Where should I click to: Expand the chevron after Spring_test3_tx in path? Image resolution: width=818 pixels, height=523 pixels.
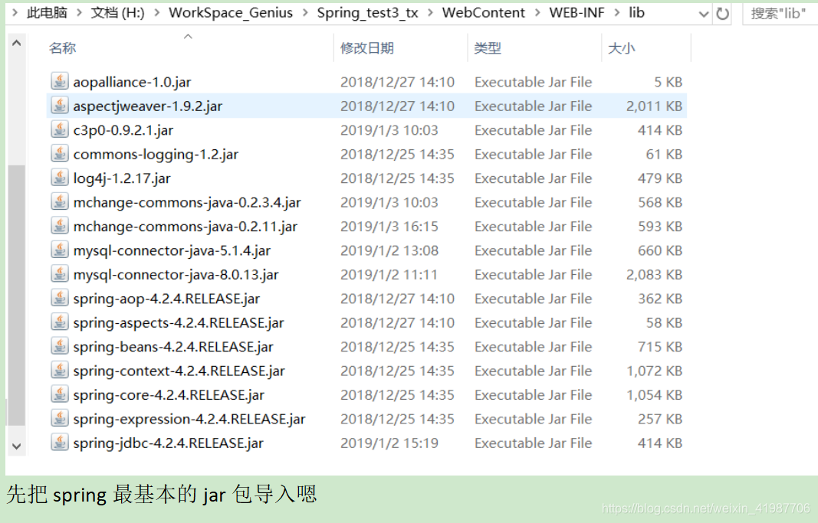430,12
